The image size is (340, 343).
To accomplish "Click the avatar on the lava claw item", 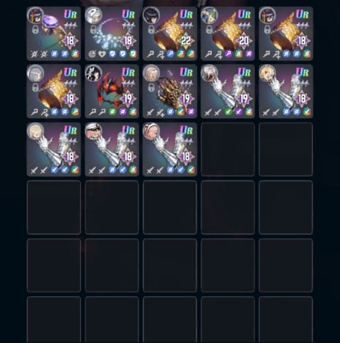I will coord(93,73).
